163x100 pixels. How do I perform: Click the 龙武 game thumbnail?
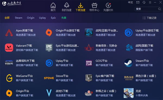pos(128,93)
